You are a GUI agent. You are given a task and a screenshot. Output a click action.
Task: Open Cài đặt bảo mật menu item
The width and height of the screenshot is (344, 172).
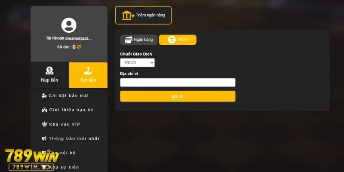tap(69, 95)
